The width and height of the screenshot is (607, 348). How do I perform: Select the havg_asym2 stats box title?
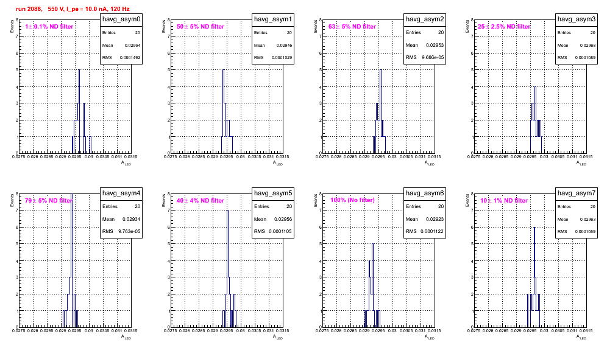click(x=425, y=19)
